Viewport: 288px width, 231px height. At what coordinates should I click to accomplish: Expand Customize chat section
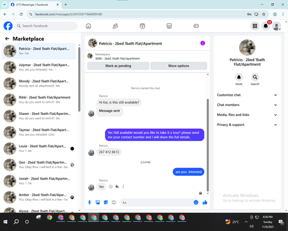pos(247,95)
